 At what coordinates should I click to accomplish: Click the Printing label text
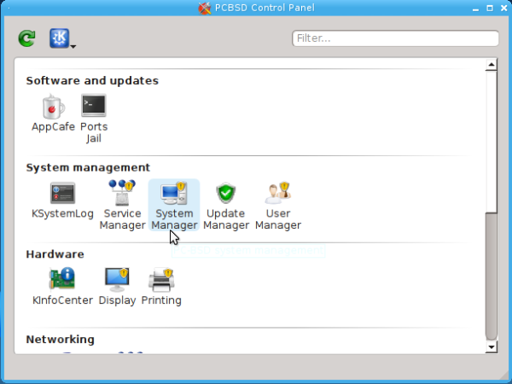[x=161, y=300]
